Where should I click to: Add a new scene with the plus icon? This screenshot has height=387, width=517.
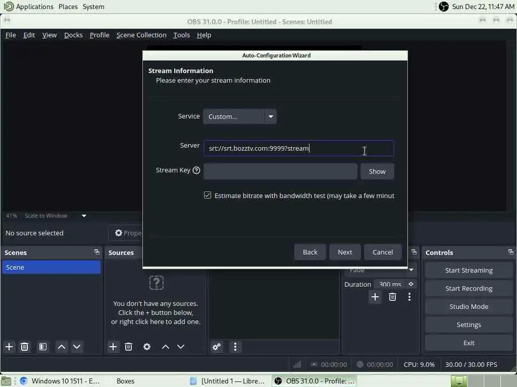tap(9, 347)
